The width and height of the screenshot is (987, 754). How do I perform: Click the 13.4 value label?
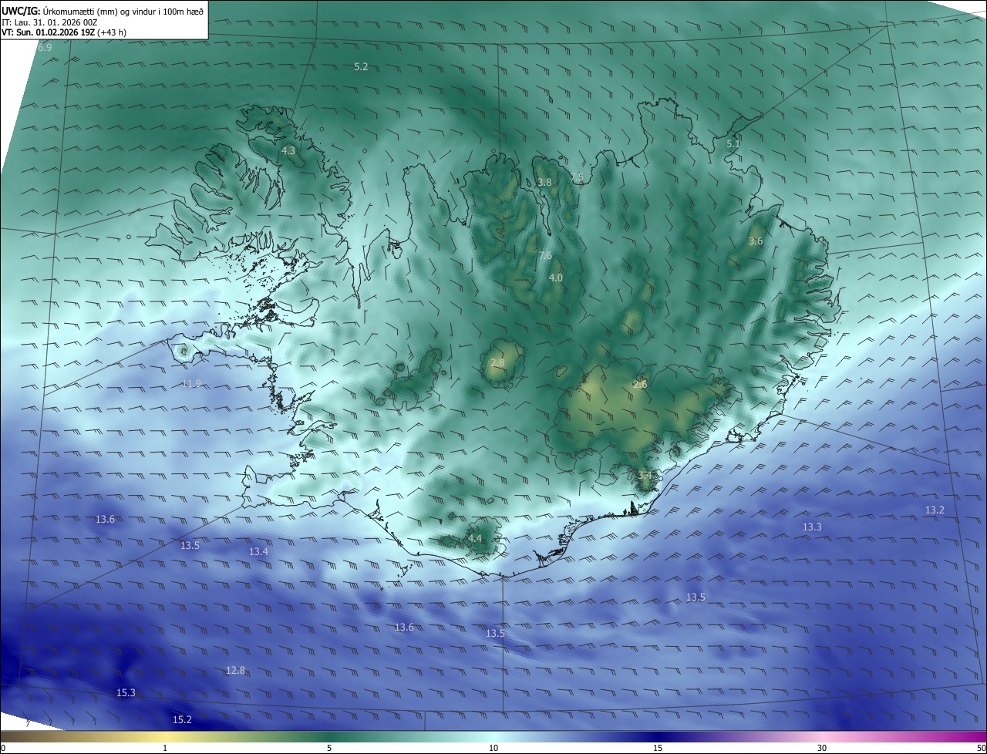point(258,551)
